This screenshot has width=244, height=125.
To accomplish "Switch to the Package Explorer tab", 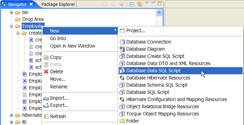I will [58, 4].
